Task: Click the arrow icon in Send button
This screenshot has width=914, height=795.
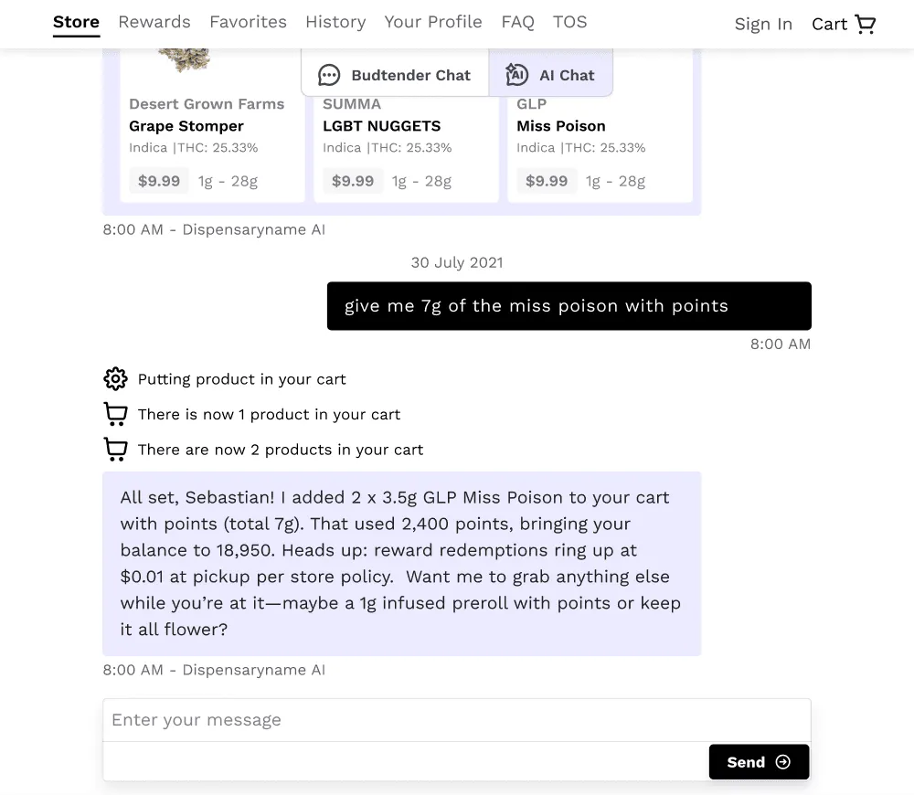Action: pyautogui.click(x=783, y=762)
